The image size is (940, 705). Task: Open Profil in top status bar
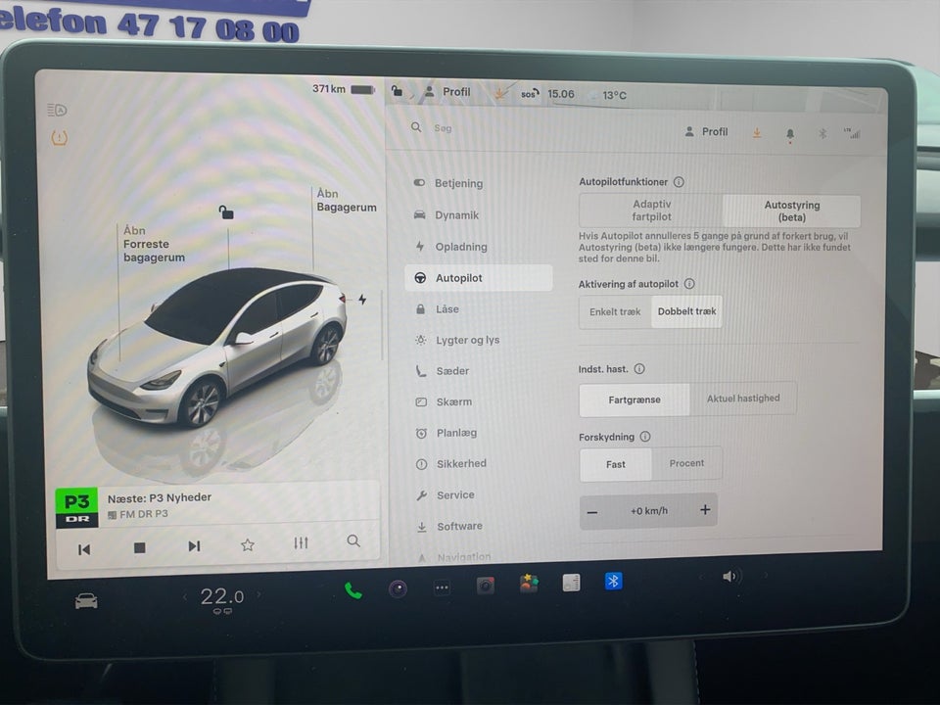click(447, 92)
